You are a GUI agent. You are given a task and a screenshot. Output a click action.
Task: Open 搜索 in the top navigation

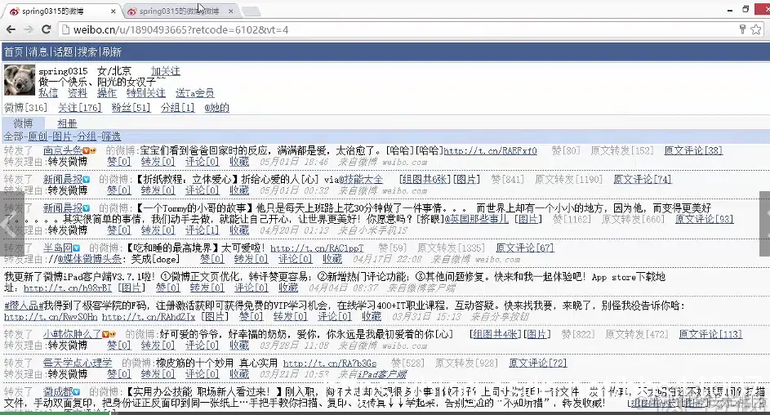click(87, 51)
